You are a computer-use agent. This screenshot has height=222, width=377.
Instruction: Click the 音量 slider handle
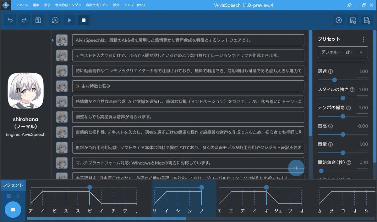click(343, 153)
